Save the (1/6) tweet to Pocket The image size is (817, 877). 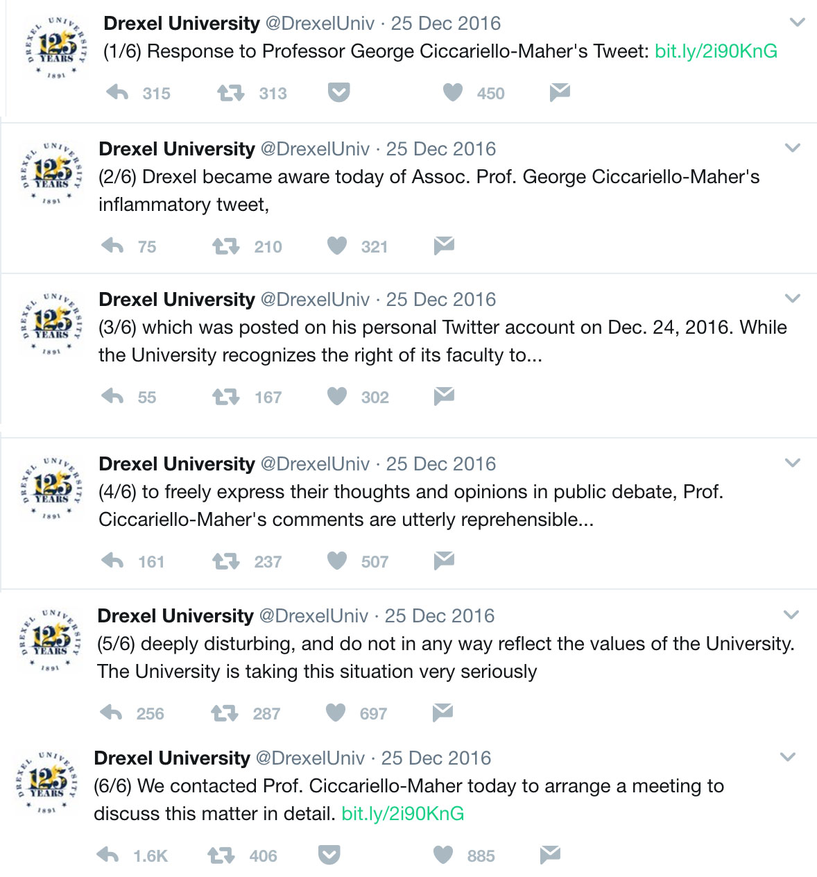point(338,92)
